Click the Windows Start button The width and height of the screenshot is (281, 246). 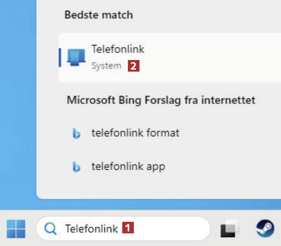[x=16, y=228]
